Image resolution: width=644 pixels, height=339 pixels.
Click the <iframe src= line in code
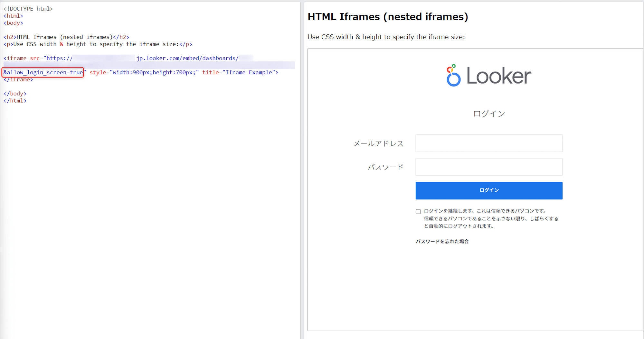coord(128,58)
